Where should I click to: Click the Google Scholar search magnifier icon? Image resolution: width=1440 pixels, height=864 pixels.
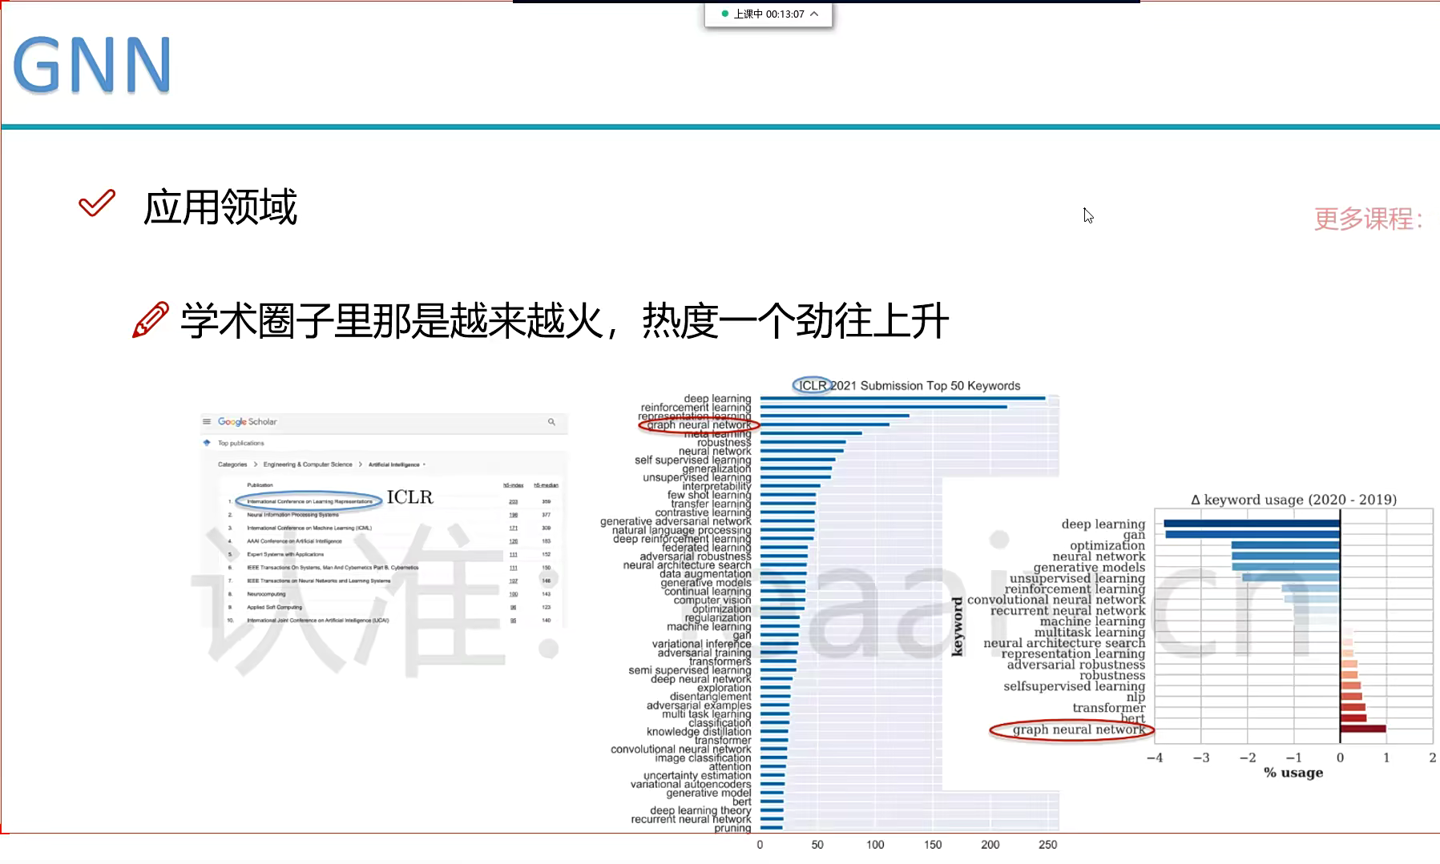coord(551,421)
